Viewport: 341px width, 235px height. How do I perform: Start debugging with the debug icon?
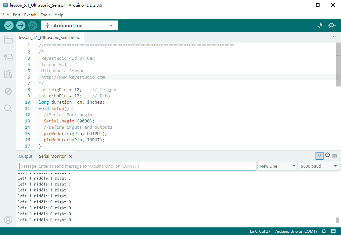click(x=33, y=26)
